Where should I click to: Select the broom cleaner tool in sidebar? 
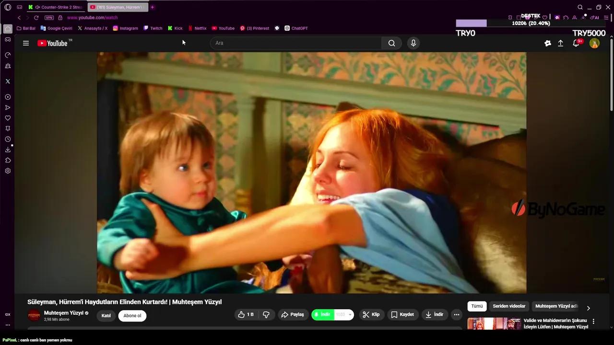click(7, 66)
